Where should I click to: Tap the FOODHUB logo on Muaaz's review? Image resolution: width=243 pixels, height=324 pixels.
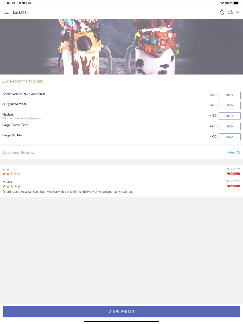coord(233,186)
